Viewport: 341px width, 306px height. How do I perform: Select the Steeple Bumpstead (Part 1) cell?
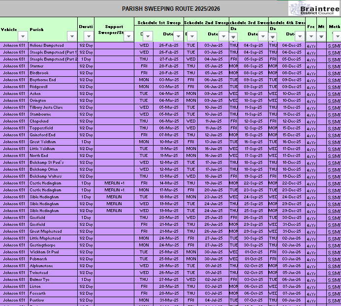(x=53, y=52)
